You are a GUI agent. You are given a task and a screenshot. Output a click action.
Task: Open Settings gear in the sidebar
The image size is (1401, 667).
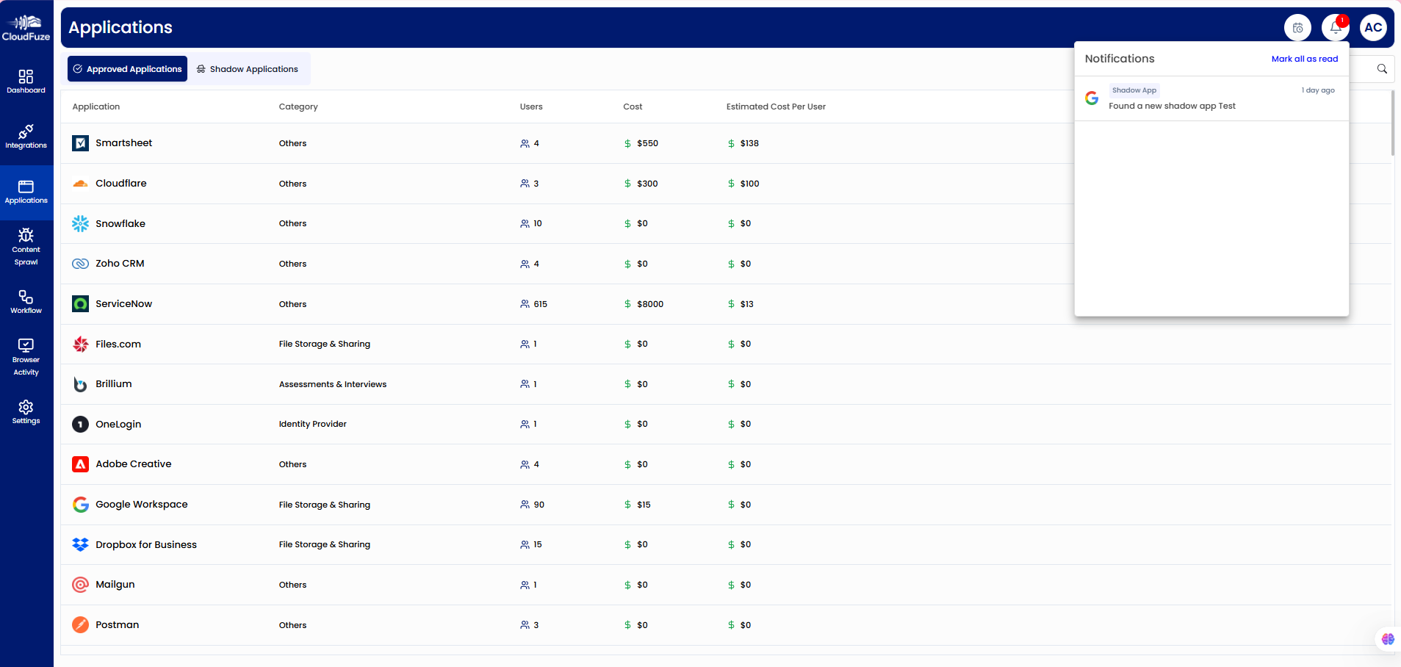tap(26, 411)
